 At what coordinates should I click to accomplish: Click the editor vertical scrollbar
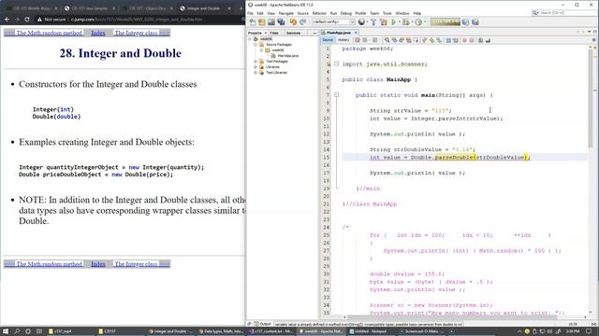point(591,99)
